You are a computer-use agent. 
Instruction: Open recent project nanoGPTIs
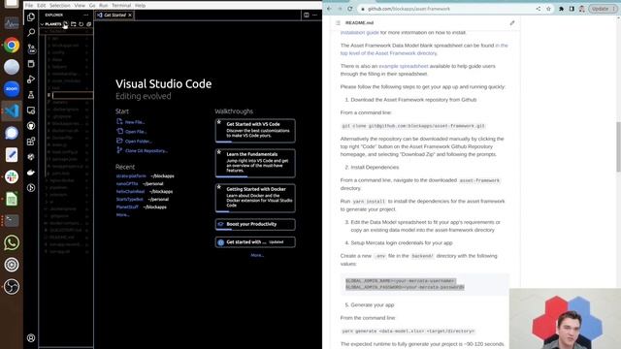(127, 183)
